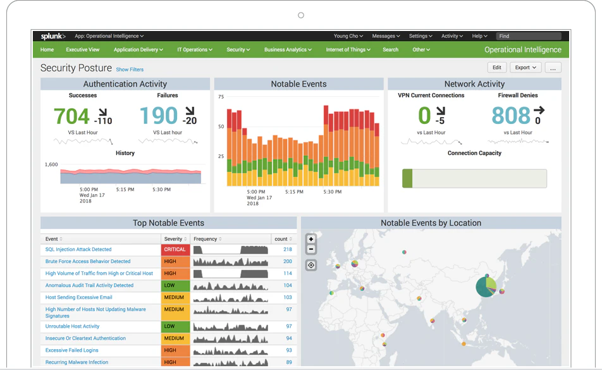This screenshot has width=602, height=370.
Task: Sort the count column using its arrow
Action: point(292,239)
